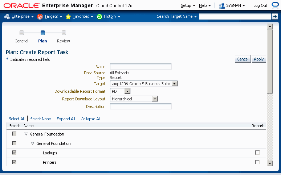Open the Downloadable Report Format dropdown

click(x=127, y=91)
